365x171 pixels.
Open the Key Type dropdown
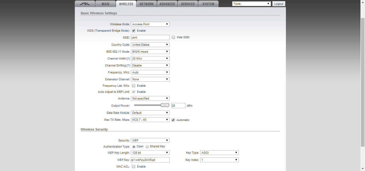(x=219, y=153)
